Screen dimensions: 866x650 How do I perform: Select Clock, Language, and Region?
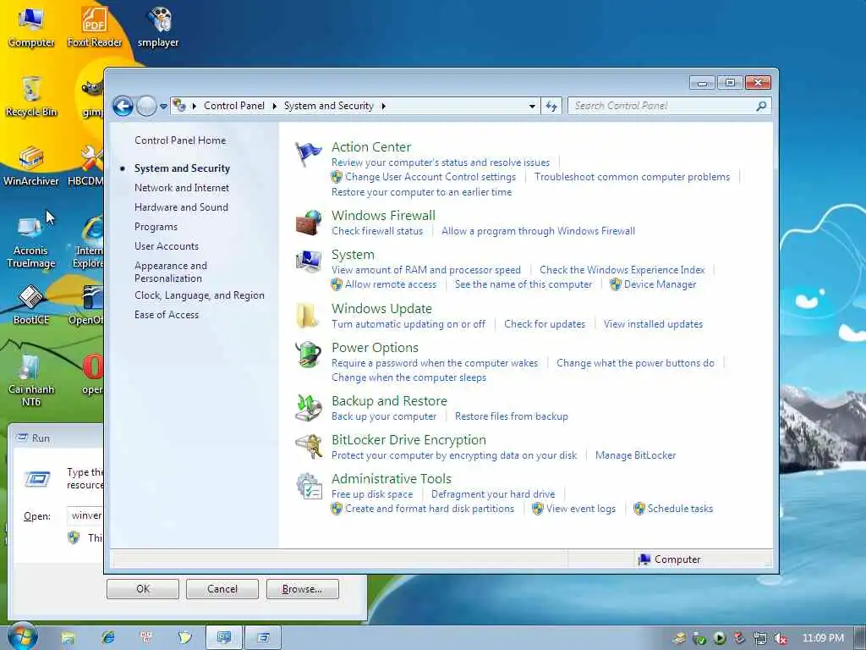tap(200, 295)
